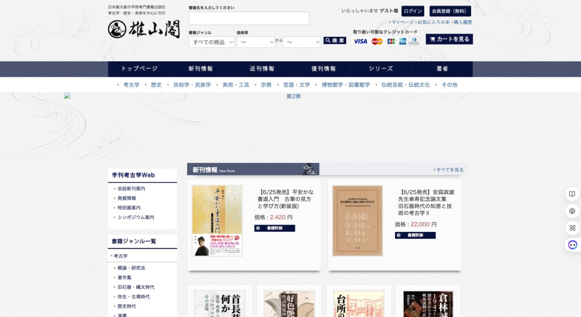
Task: Select 考古学 in category bar
Action: pos(131,85)
